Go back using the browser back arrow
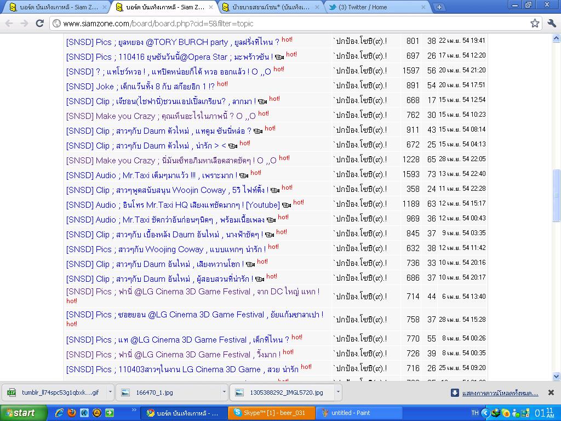561x421 pixels. pos(9,24)
